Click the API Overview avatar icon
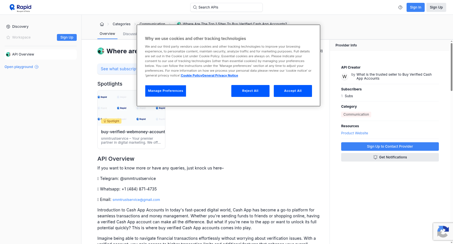The width and height of the screenshot is (453, 244). click(x=8, y=54)
